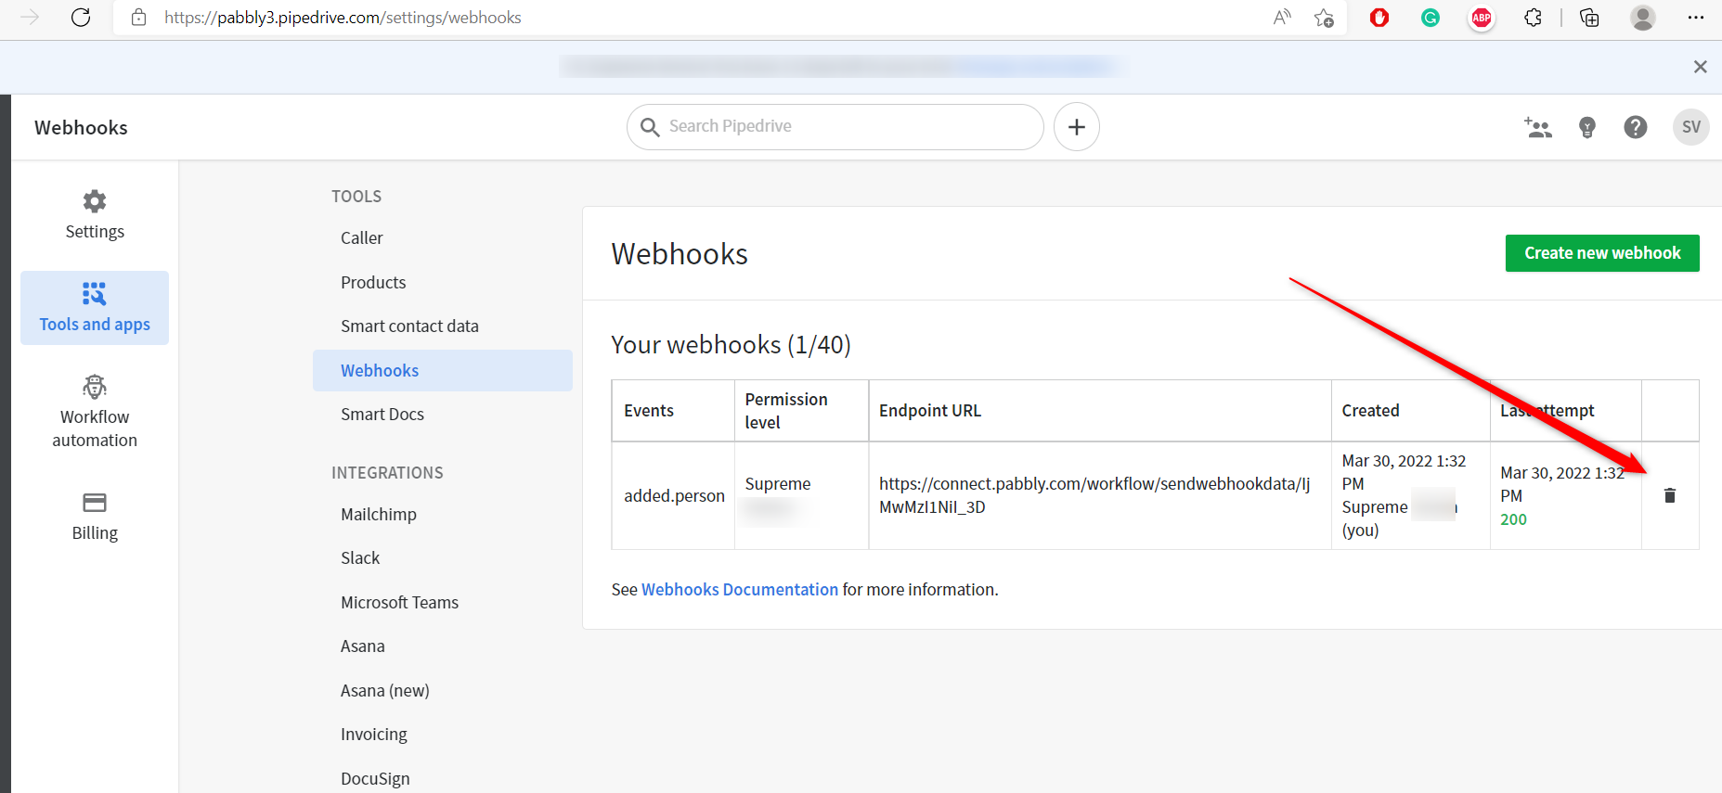Click the quick add plus button
Viewport: 1722px width, 793px height.
tap(1077, 127)
